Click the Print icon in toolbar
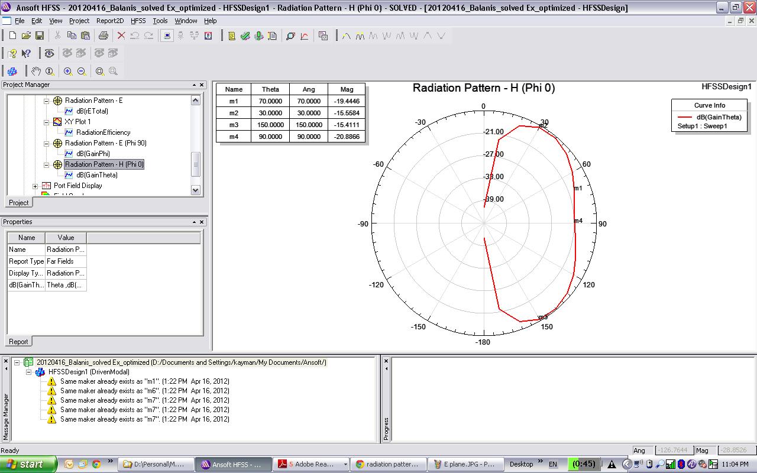The width and height of the screenshot is (757, 473). point(103,36)
